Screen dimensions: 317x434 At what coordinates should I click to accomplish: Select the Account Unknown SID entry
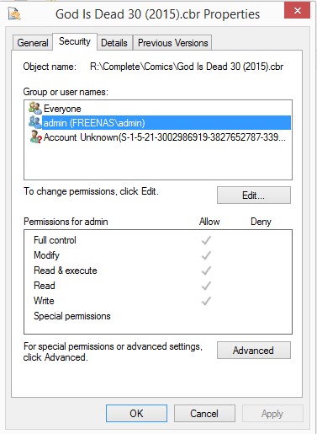(x=165, y=137)
